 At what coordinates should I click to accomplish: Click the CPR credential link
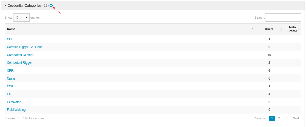pyautogui.click(x=10, y=71)
